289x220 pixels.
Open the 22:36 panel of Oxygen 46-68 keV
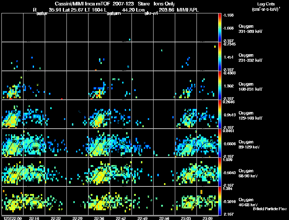(99, 201)
